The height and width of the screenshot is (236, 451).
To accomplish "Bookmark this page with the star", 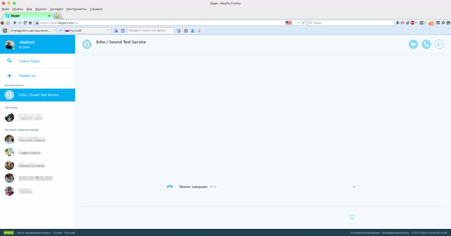I will click(x=295, y=23).
